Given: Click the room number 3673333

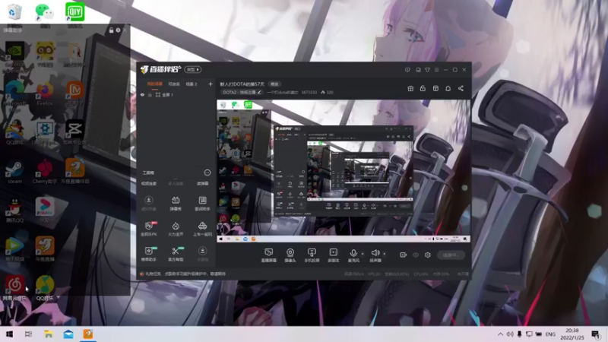Looking at the screenshot, I should point(309,92).
